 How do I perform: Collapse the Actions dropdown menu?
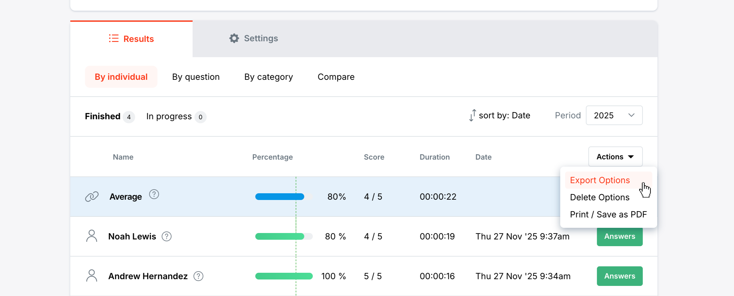point(615,157)
